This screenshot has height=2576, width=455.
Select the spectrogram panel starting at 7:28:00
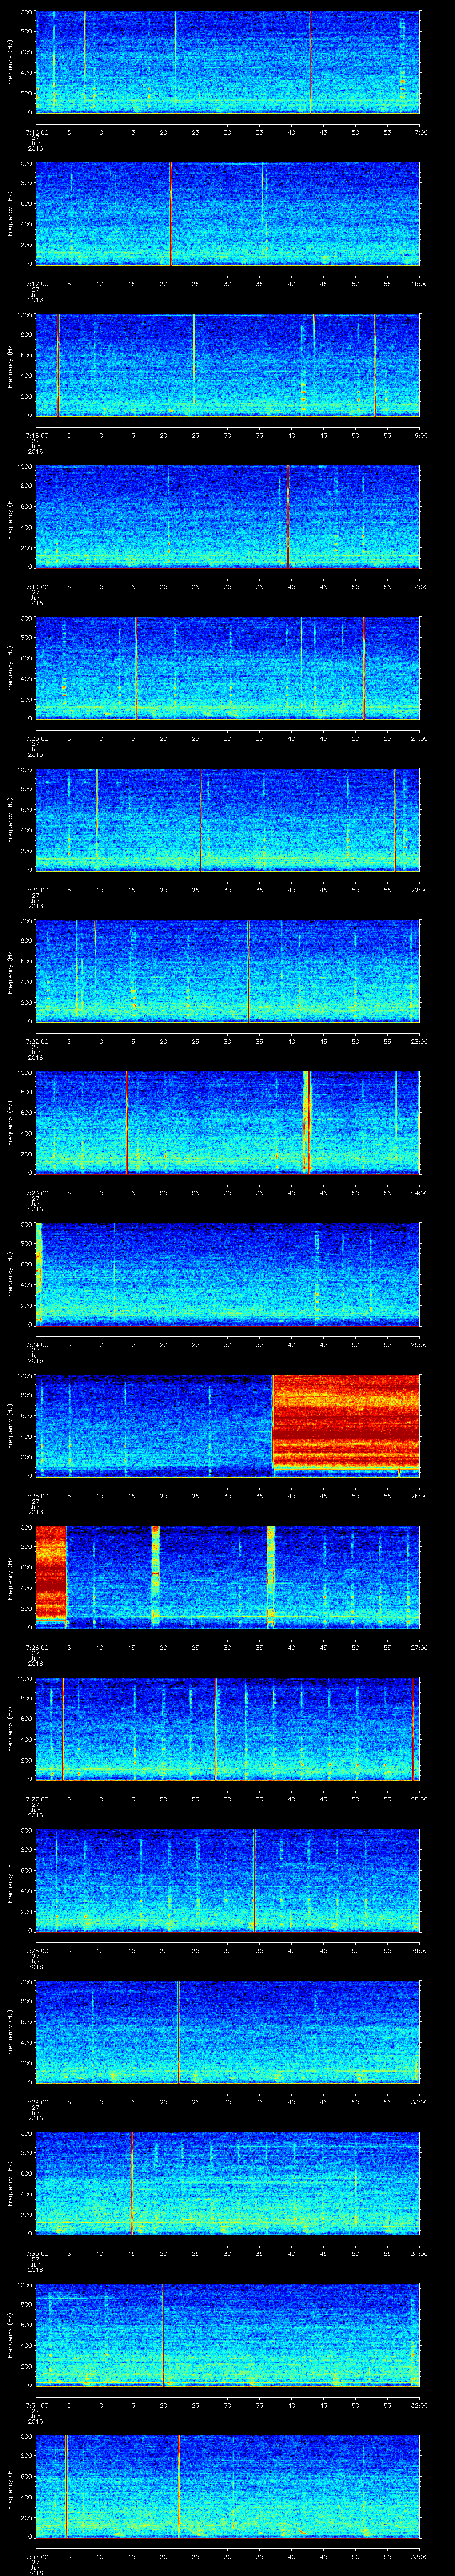[x=227, y=1881]
